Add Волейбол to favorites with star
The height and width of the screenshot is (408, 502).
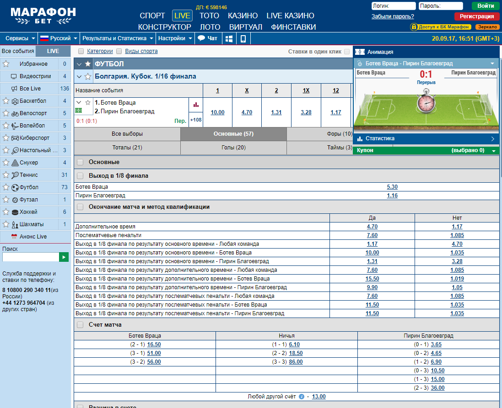6,126
